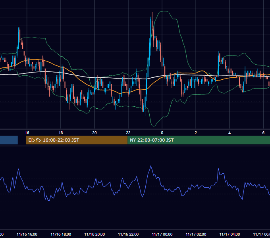
Task: Click the 20 hour label on price chart axis
Action: coord(94,133)
